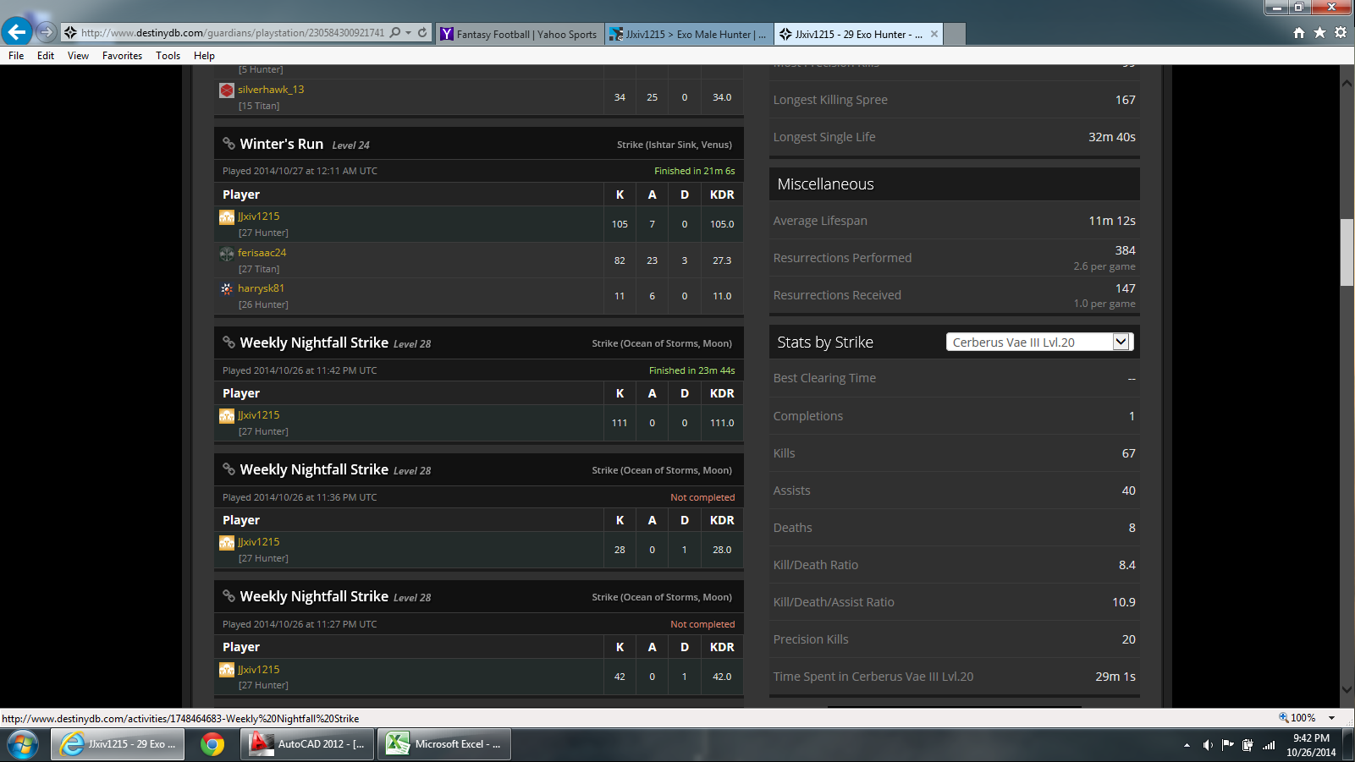Switch to Microsoft Excel taskbar window
1355x762 pixels.
point(444,744)
